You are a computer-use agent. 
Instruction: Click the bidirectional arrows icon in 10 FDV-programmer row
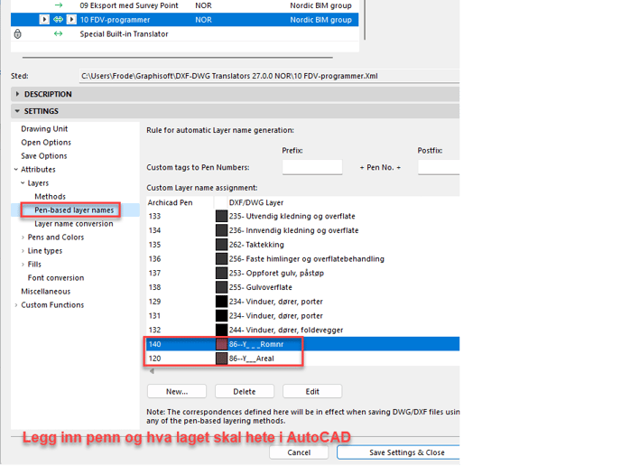[58, 20]
